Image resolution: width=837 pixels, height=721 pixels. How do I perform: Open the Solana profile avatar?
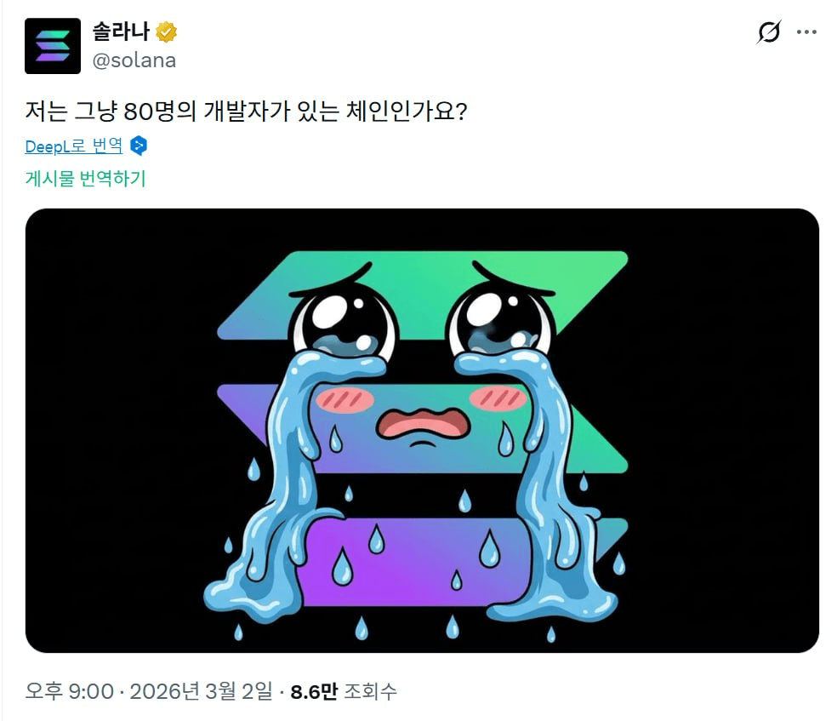coord(53,46)
